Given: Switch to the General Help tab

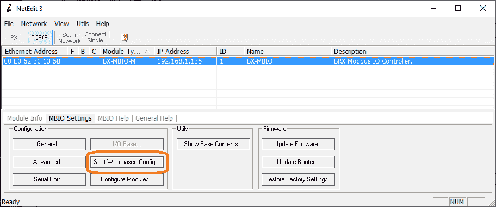Looking at the screenshot, I should tap(154, 118).
